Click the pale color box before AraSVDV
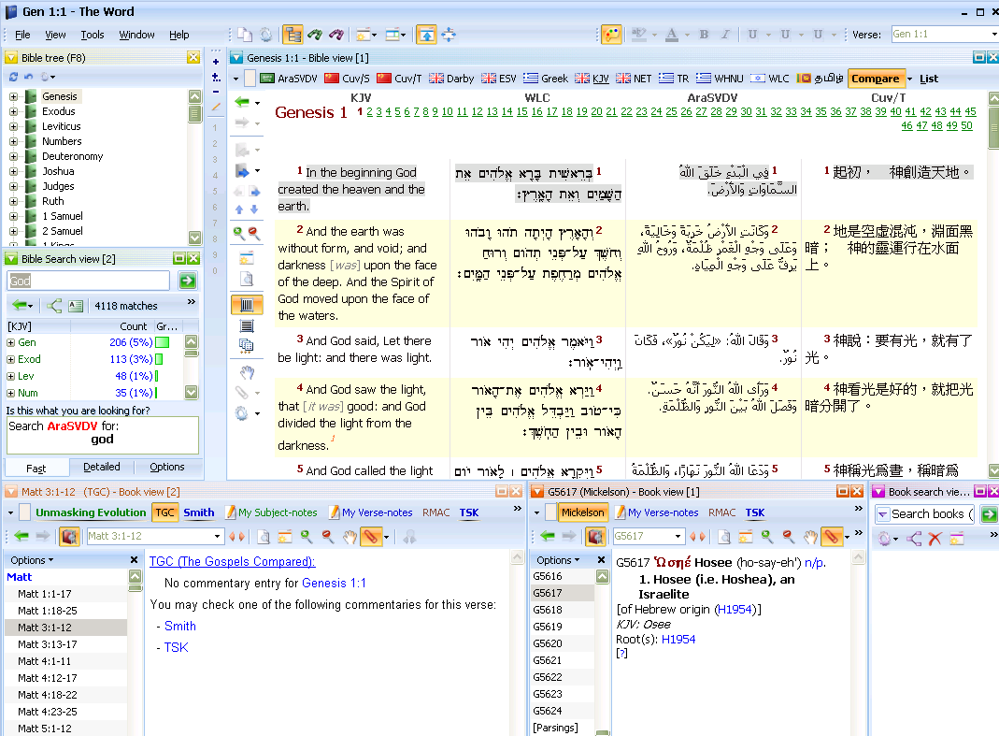The image size is (999, 736). click(x=250, y=79)
